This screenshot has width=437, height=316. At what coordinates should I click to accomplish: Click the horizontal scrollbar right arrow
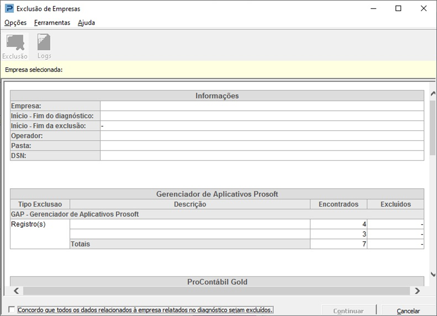[x=417, y=291]
